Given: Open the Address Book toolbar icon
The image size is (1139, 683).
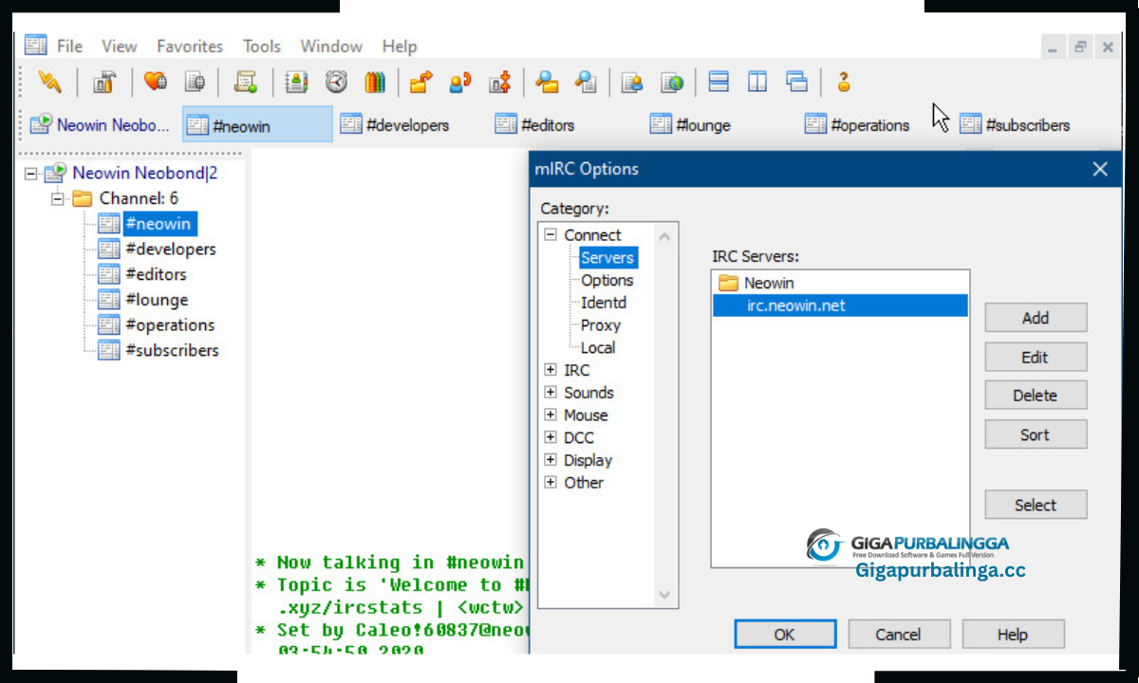Looking at the screenshot, I should [x=296, y=83].
